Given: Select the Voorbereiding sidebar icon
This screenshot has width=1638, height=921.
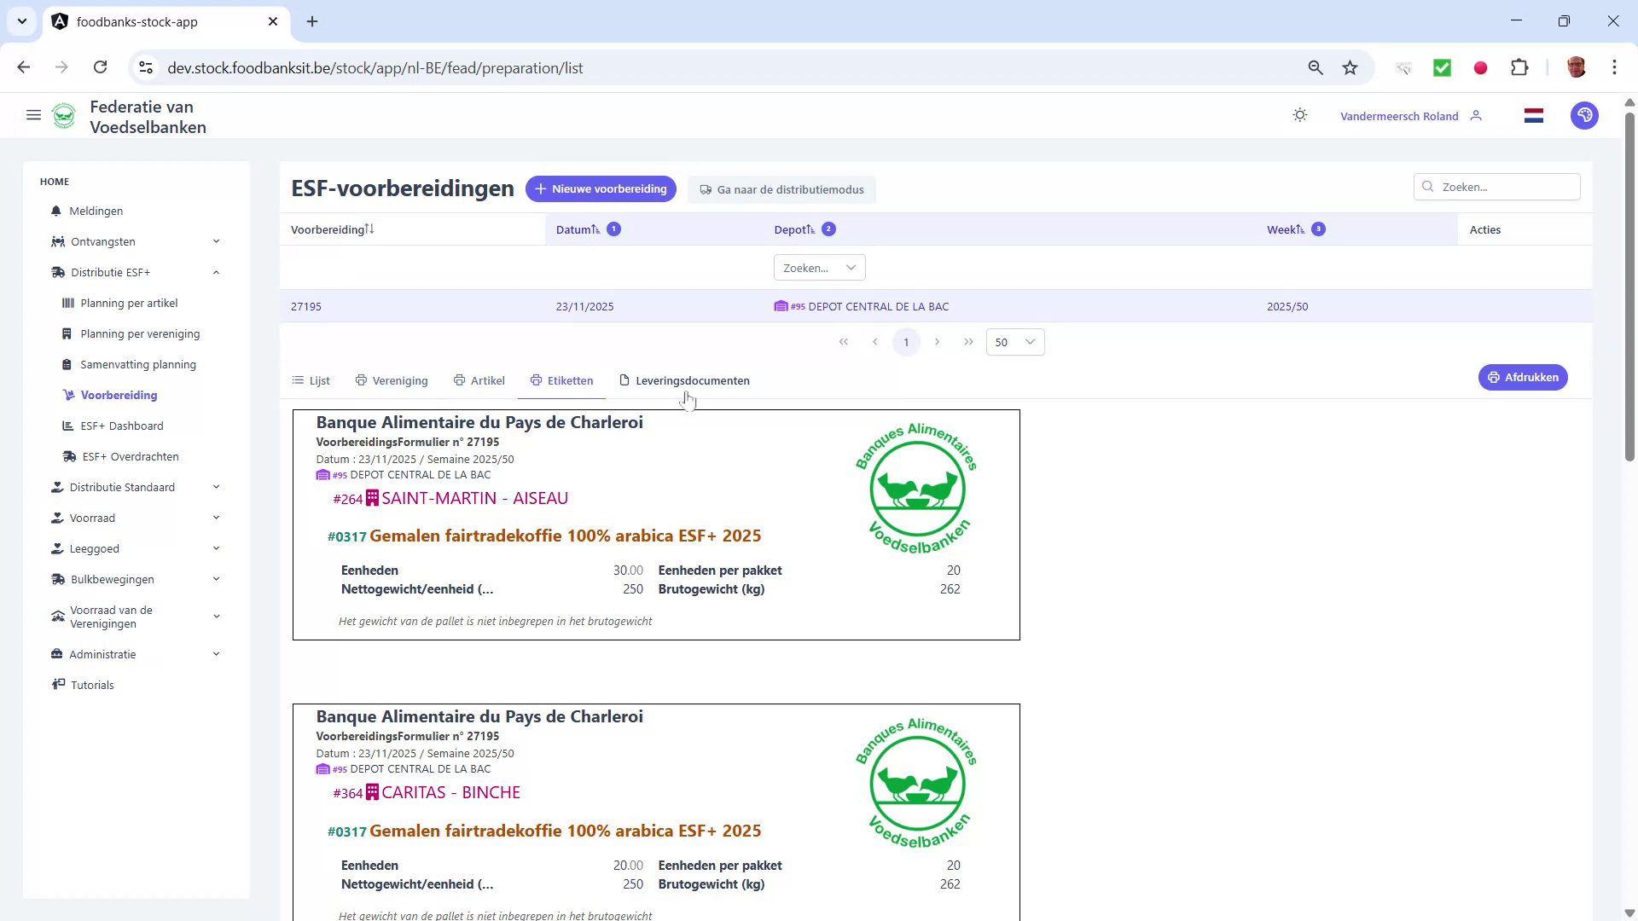Looking at the screenshot, I should click(67, 395).
